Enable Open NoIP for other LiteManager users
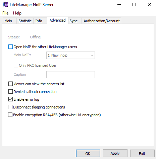This screenshot has height=159, width=156. (10, 47)
